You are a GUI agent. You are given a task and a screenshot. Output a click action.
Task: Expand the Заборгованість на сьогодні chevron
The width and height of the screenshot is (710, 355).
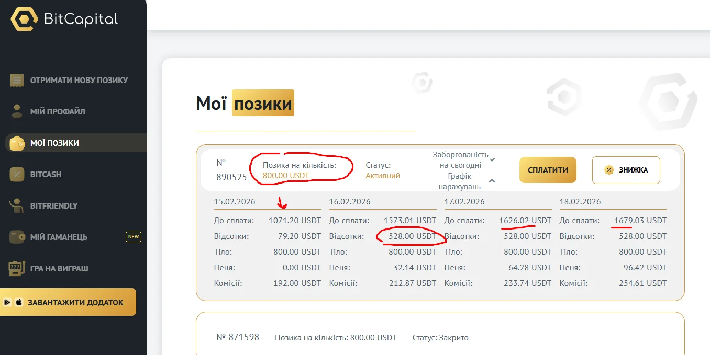[493, 159]
